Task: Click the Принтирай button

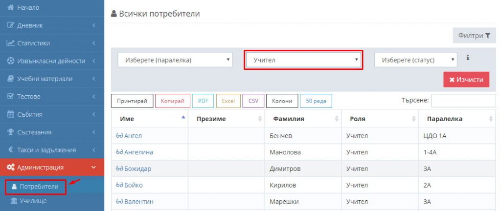Action: coord(132,101)
